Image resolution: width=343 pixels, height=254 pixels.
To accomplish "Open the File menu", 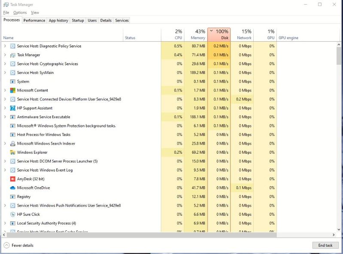I will [6, 12].
